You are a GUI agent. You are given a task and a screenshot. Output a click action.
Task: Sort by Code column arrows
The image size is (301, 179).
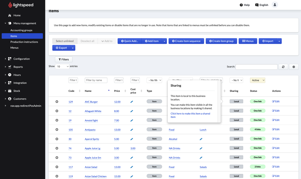click(80, 91)
